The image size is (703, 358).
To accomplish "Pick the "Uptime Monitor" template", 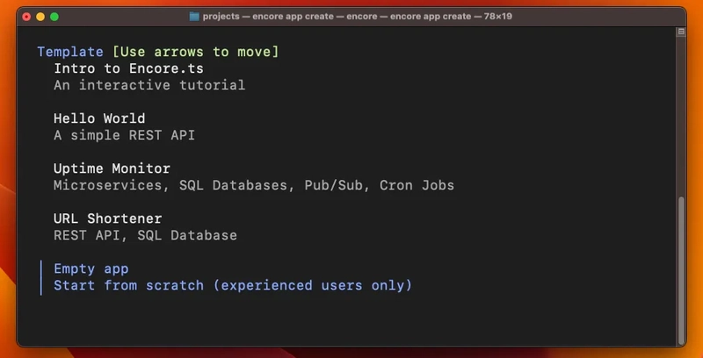I will [x=112, y=168].
